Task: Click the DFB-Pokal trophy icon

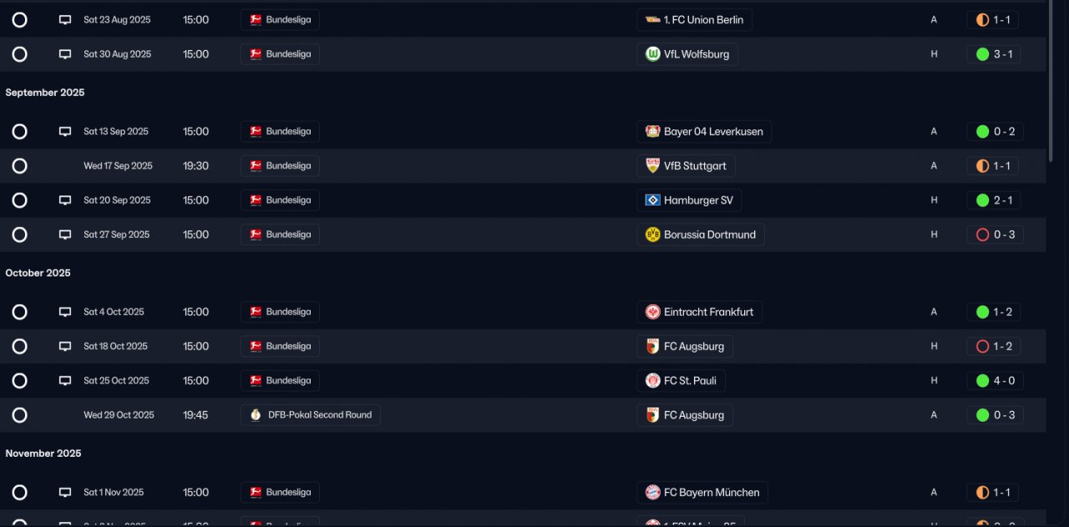Action: (x=256, y=415)
